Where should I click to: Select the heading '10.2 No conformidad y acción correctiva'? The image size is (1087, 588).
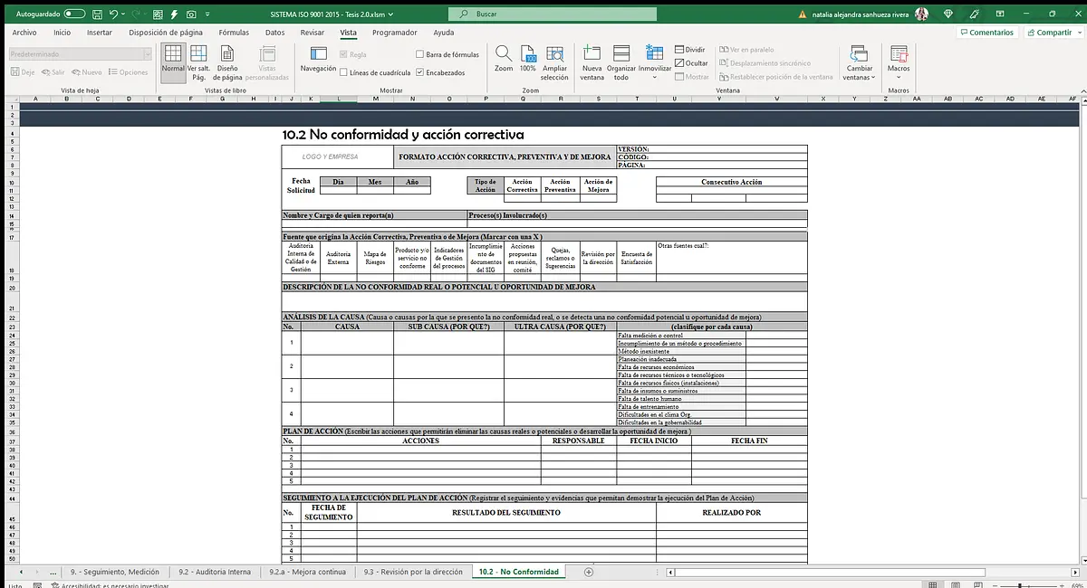403,135
